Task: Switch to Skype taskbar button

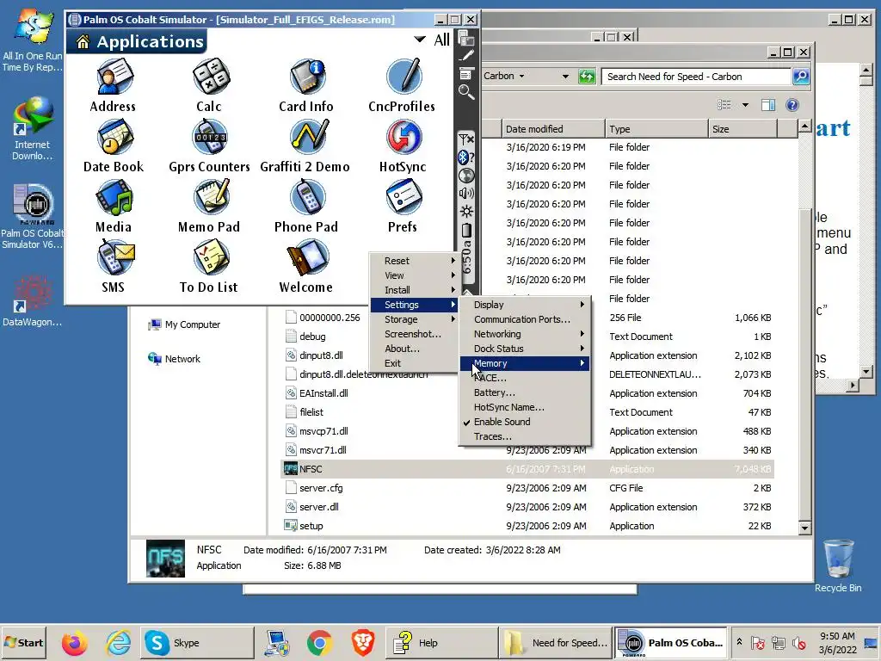Action: point(197,642)
